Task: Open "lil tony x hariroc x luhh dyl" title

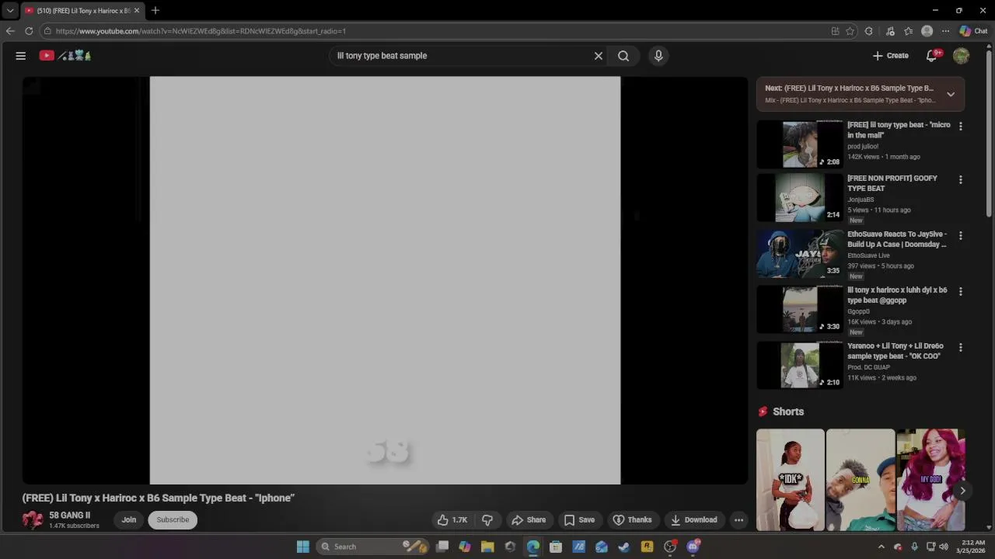Action: click(897, 295)
